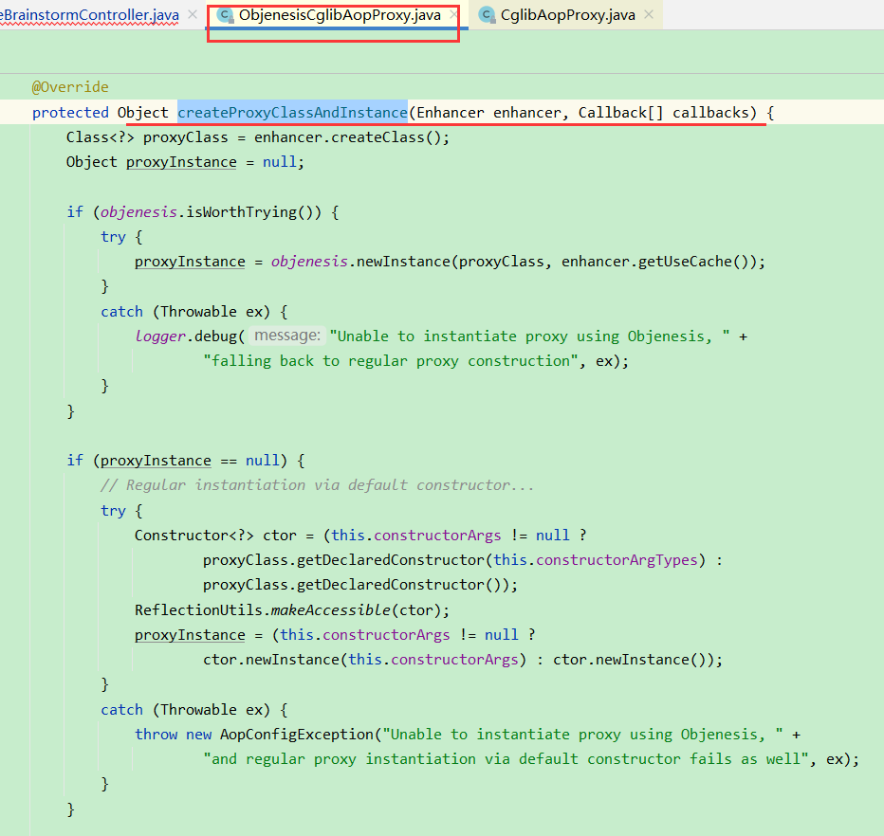Click the 'Enhancer enhancer' parameter
Image resolution: width=884 pixels, height=836 pixels.
(x=488, y=113)
